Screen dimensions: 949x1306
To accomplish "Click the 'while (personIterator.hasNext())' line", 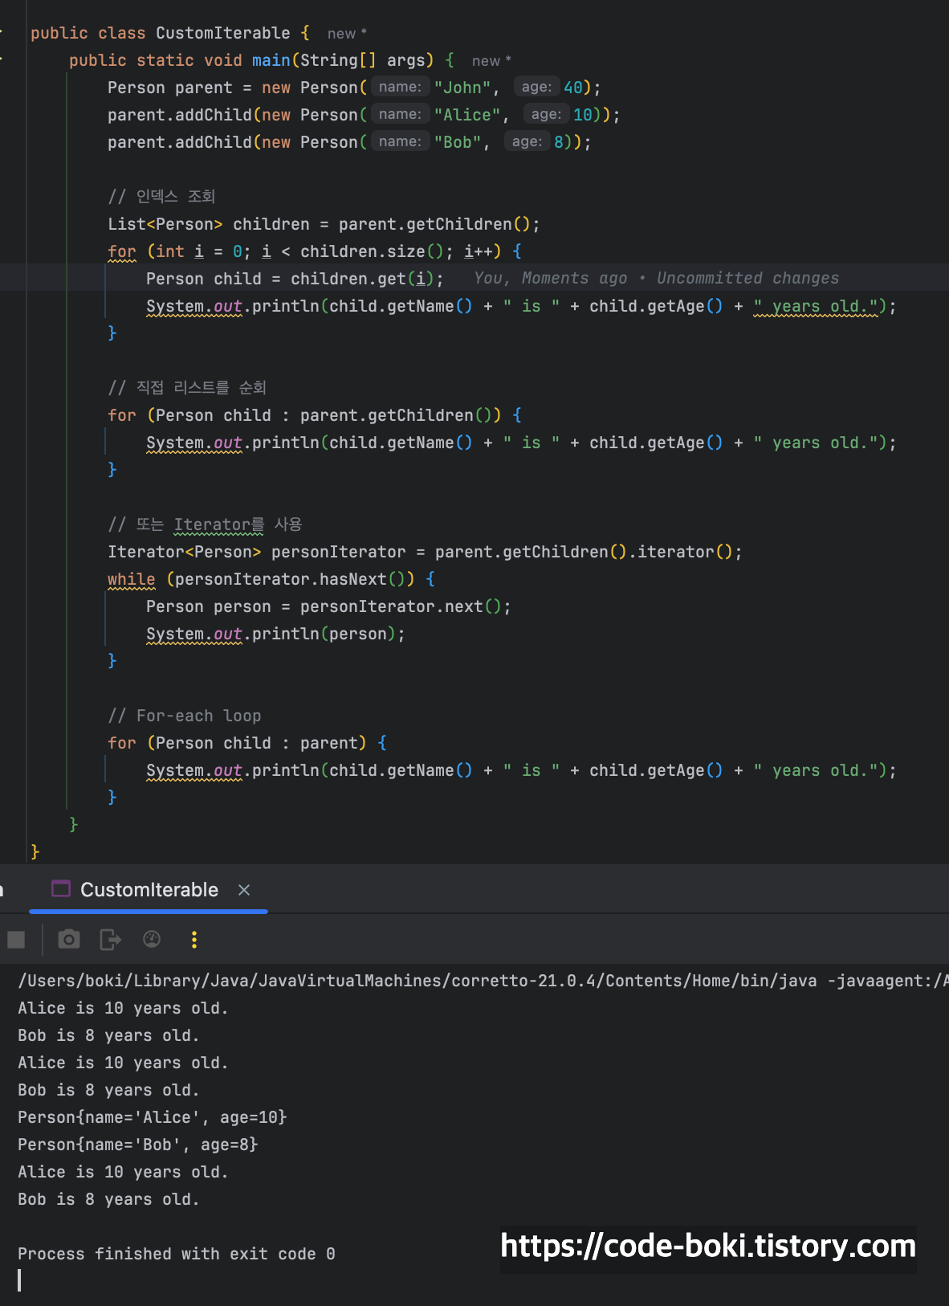I will click(x=271, y=579).
